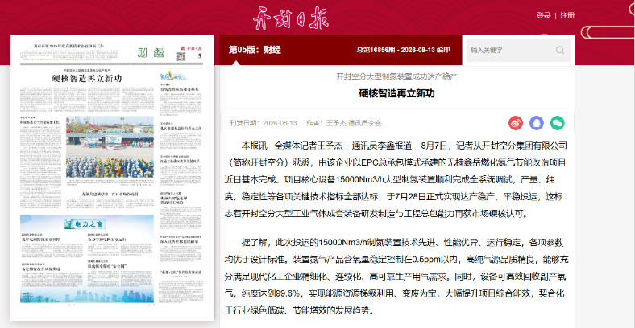This screenshot has height=328, width=635.
Task: Open 硬核智造再立新功 headline on page preview
Action: tap(87, 79)
